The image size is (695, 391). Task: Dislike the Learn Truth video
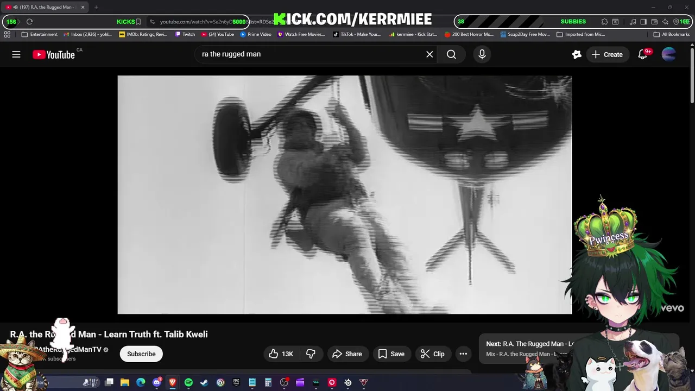(311, 354)
